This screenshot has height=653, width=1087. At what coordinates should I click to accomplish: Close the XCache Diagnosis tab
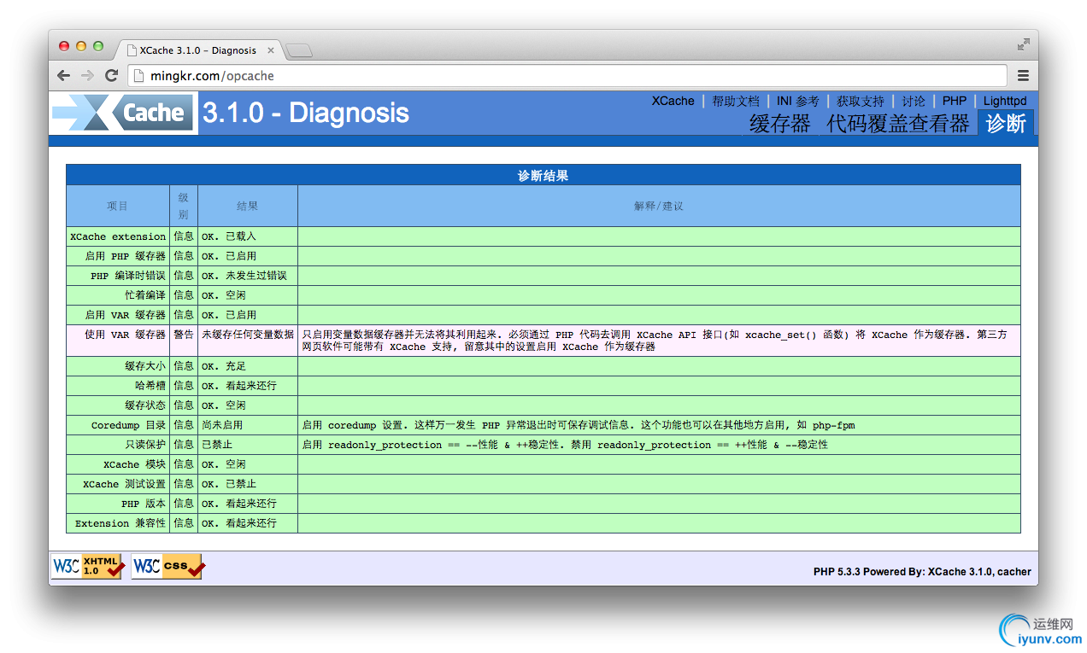tap(271, 50)
